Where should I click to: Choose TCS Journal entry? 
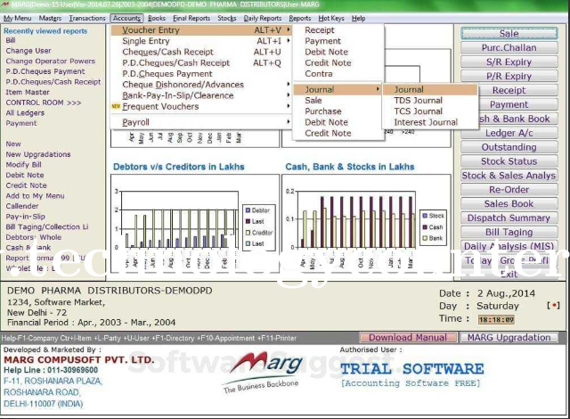tap(430, 111)
